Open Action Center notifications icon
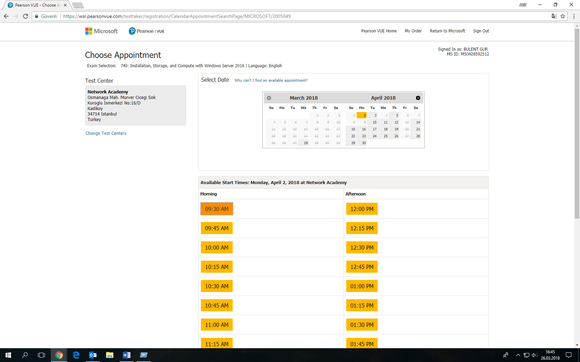This screenshot has width=580, height=362. pos(569,355)
